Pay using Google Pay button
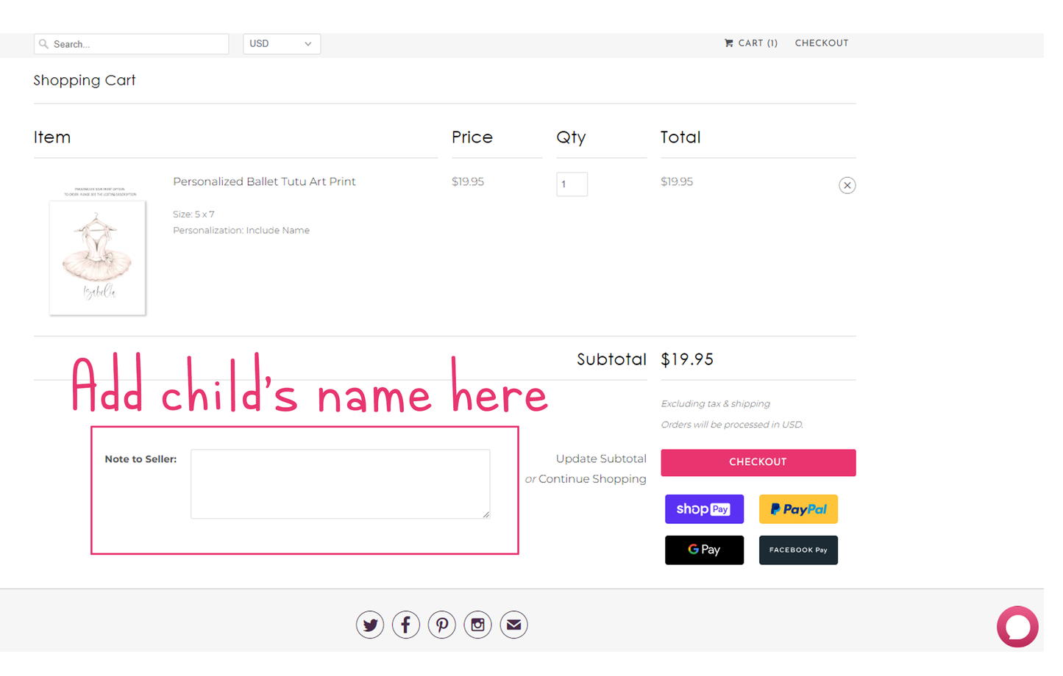 click(704, 550)
